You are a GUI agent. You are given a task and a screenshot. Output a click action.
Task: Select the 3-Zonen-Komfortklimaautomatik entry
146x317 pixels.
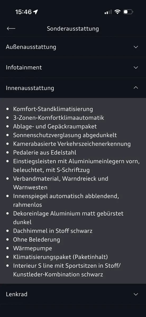58,118
